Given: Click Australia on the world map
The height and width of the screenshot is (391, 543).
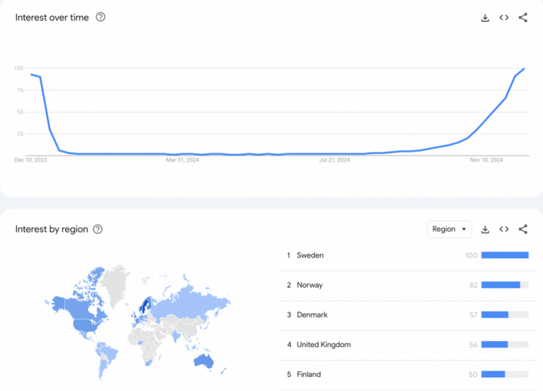Looking at the screenshot, I should click(x=203, y=360).
